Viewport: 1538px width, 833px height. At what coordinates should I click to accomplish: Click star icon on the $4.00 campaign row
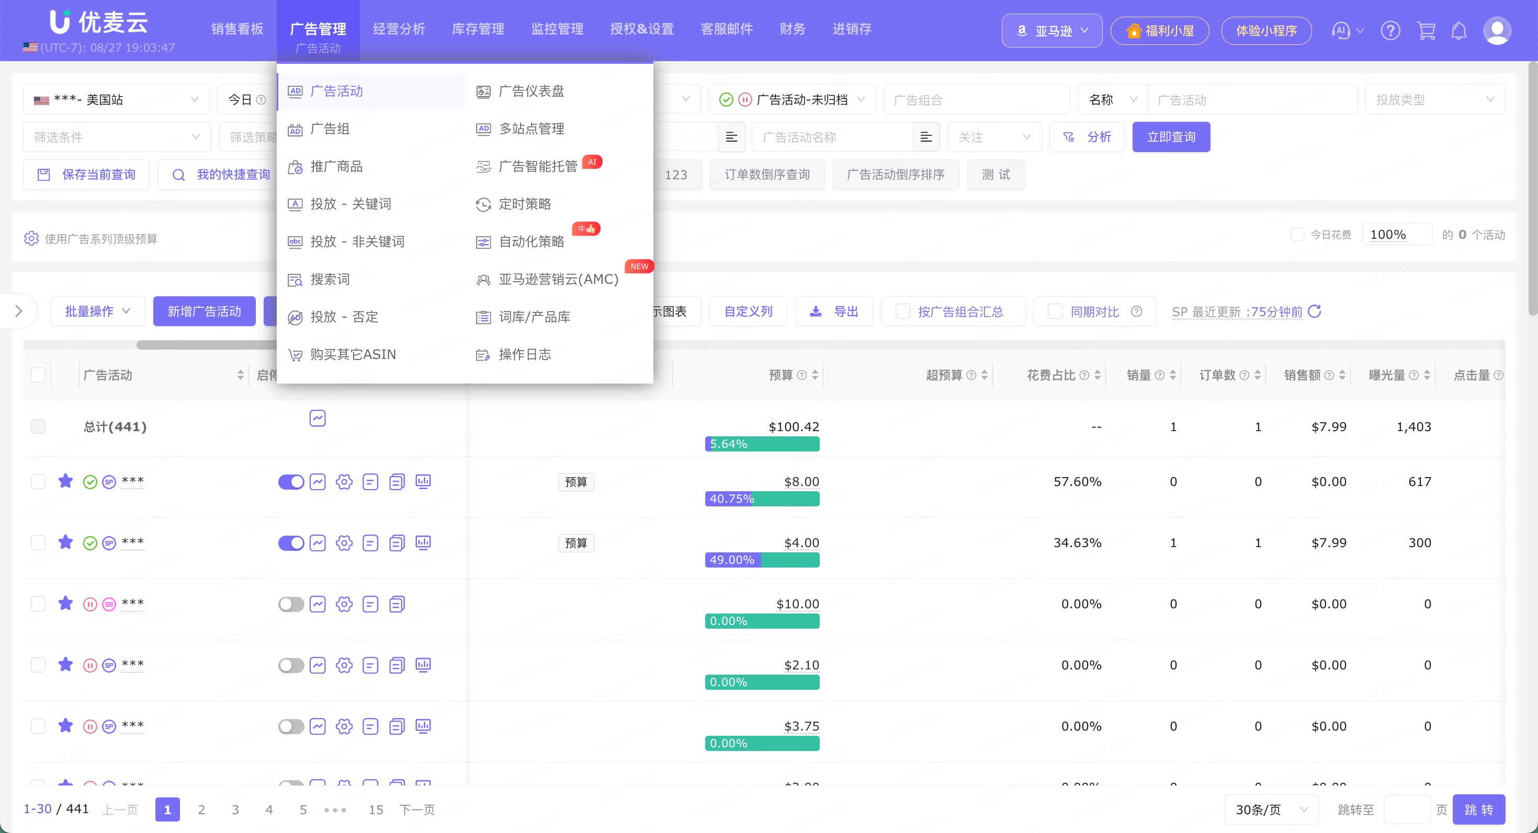[x=66, y=542]
